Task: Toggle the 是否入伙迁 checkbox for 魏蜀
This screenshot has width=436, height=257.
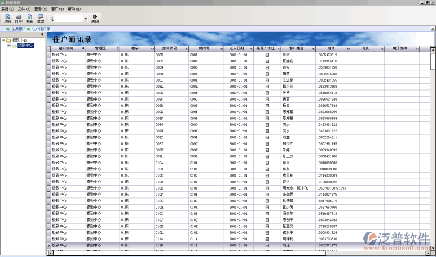Action: click(267, 74)
